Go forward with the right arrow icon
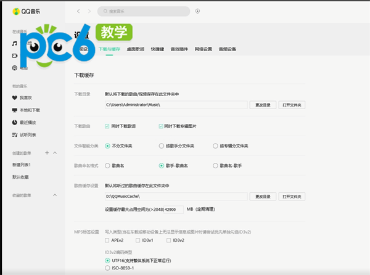 (x=89, y=11)
